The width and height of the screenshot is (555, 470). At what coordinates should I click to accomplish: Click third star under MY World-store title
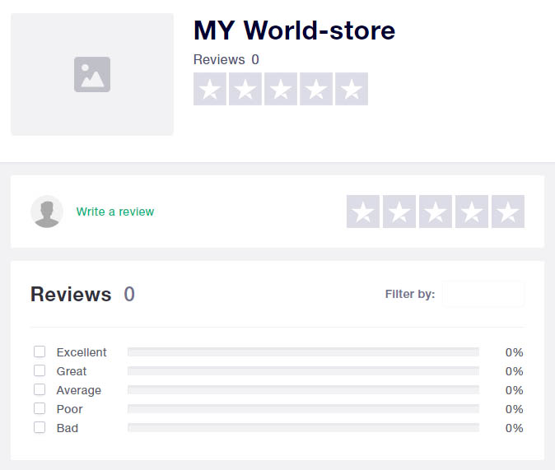click(281, 89)
